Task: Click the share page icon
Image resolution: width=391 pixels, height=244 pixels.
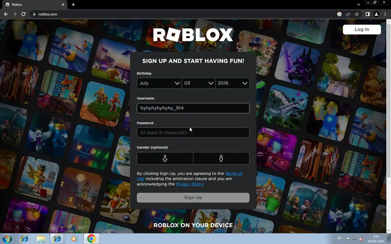Action: point(348,14)
